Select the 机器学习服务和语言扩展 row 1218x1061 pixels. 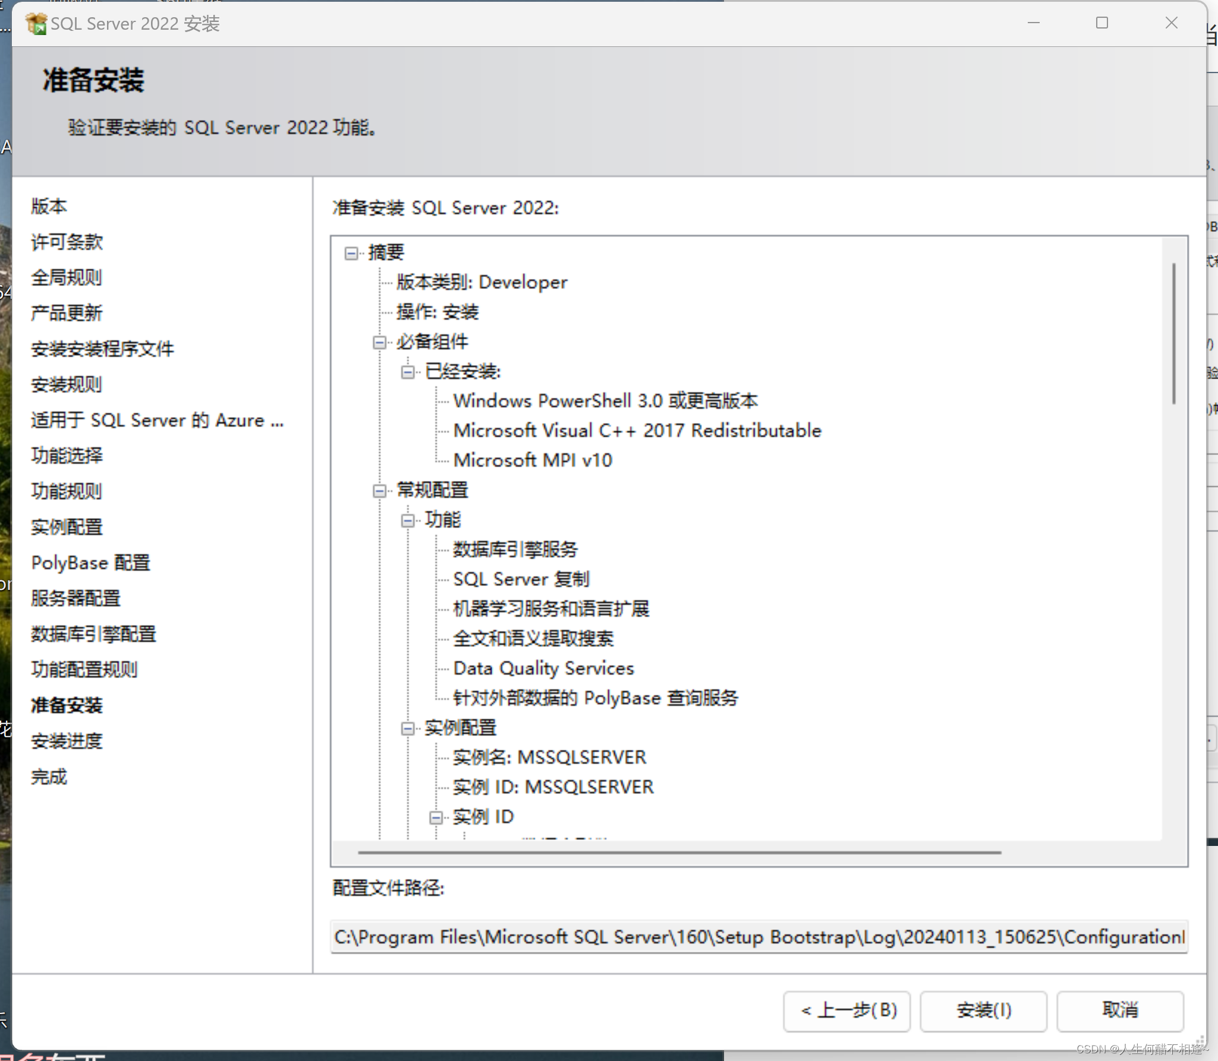(x=551, y=609)
